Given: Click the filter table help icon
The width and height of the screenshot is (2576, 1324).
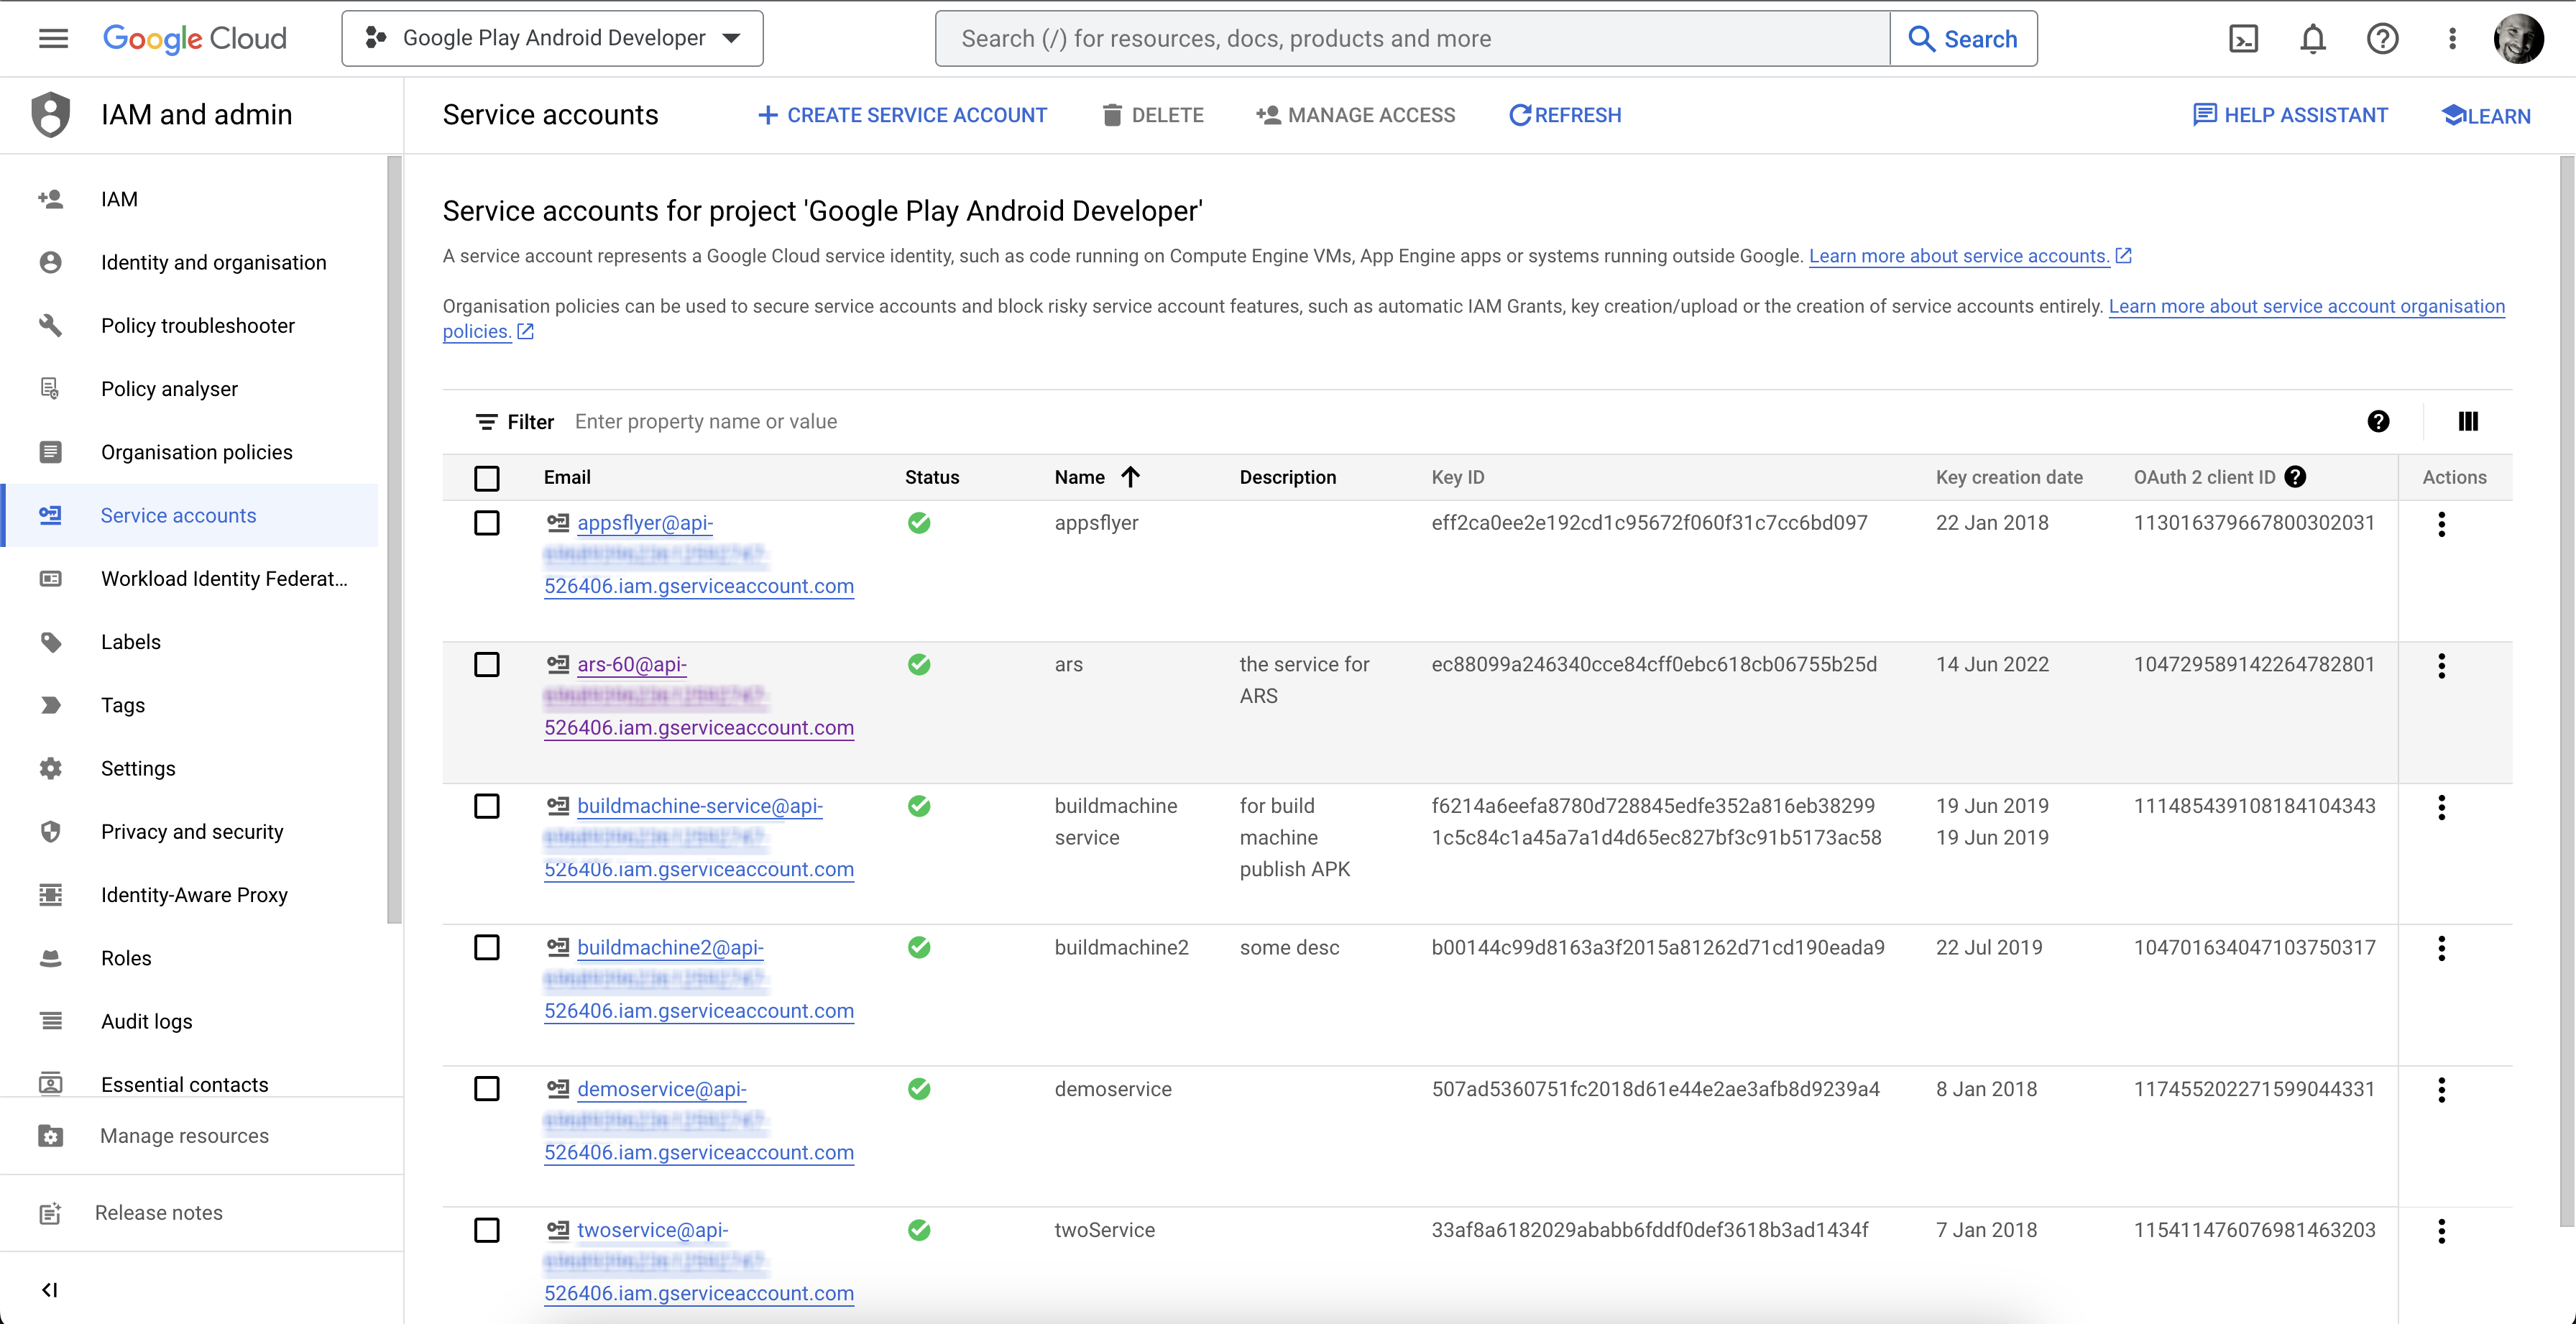Looking at the screenshot, I should click(2378, 422).
